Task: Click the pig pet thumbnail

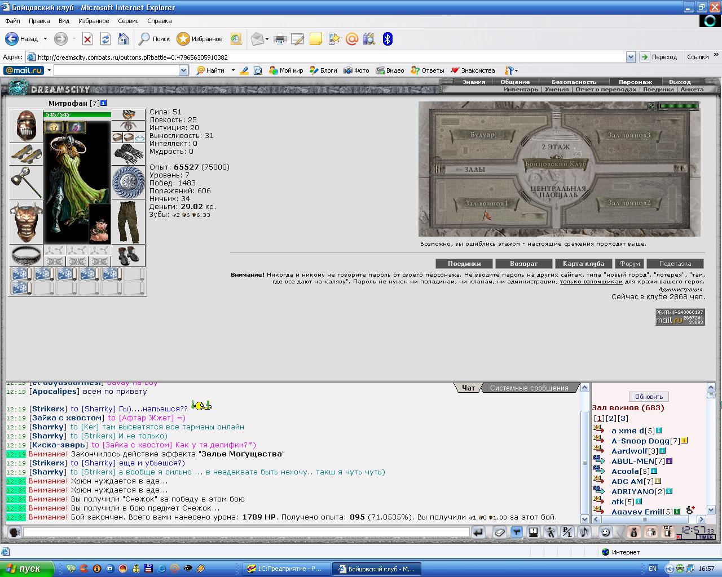Action: (100, 224)
